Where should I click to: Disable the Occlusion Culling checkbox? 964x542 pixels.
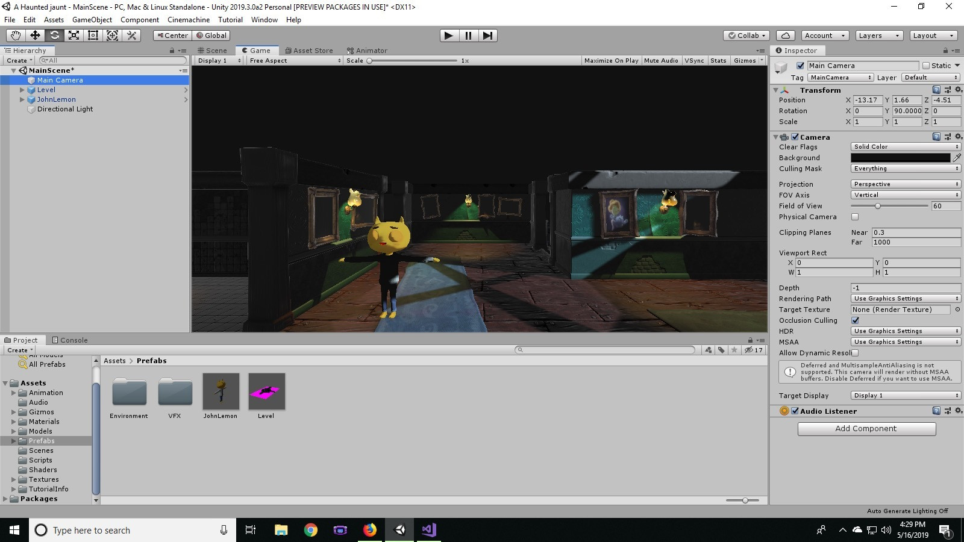coord(855,320)
